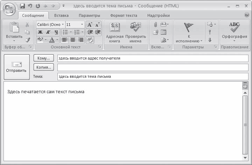Switch to the Вставка tab
252x165 pixels.
tap(61, 15)
